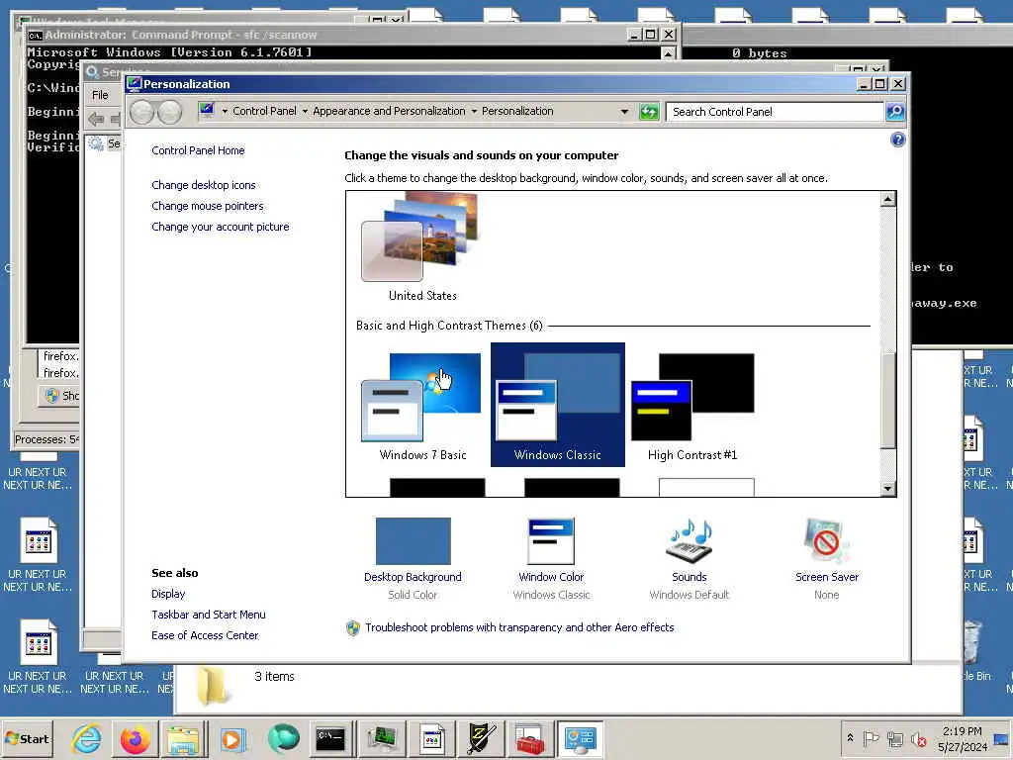Click the muted volume tray icon
Screen dimensions: 1013x760
(x=918, y=738)
